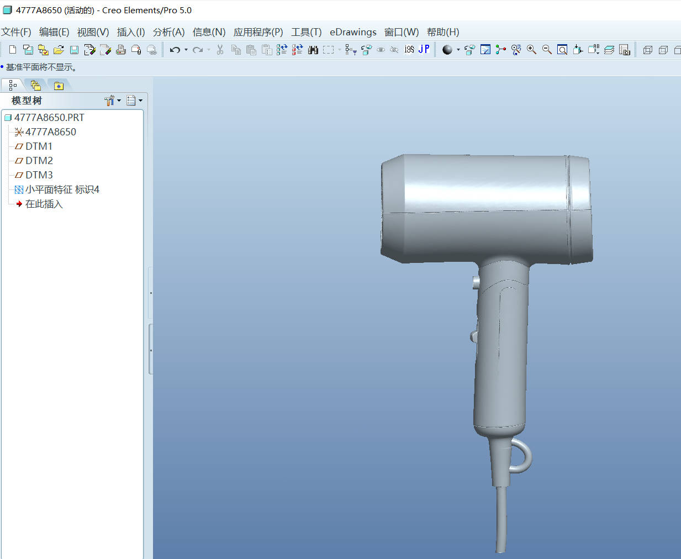Open the eDrawings menu
Screen dimensions: 681x559
tap(353, 32)
